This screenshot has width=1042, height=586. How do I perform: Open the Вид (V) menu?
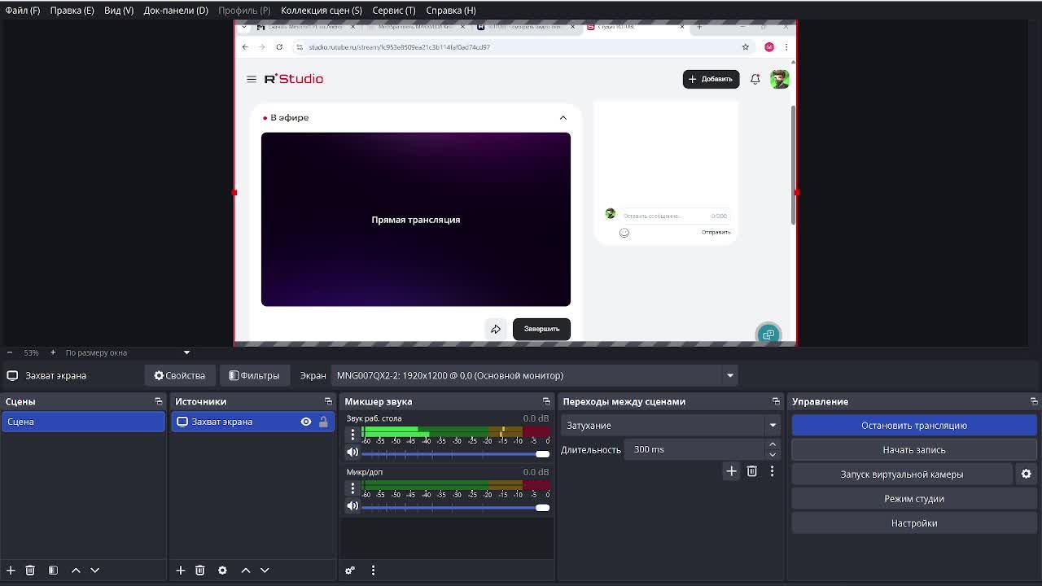tap(119, 10)
